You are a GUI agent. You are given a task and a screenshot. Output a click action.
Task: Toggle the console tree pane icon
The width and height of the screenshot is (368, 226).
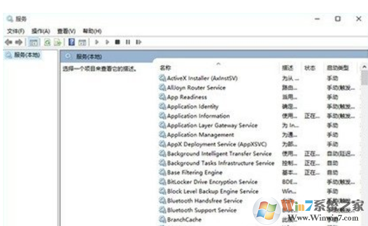pyautogui.click(x=33, y=43)
